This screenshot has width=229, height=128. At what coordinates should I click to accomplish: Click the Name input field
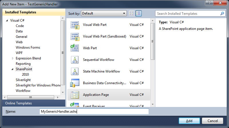tap(94, 111)
